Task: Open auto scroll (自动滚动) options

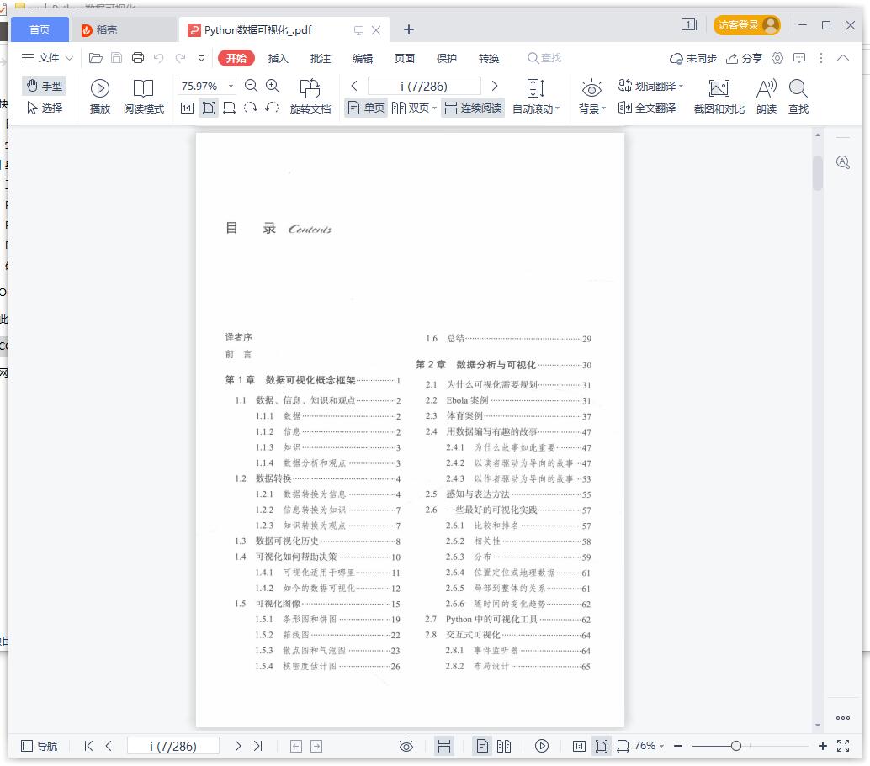Action: coord(535,97)
